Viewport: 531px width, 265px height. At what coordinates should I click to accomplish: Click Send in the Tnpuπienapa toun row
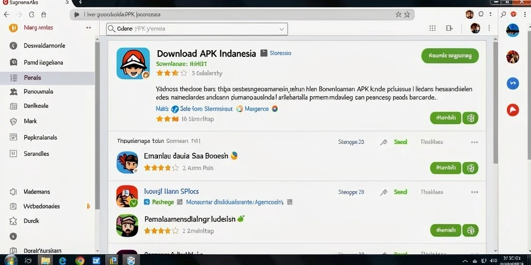point(400,142)
